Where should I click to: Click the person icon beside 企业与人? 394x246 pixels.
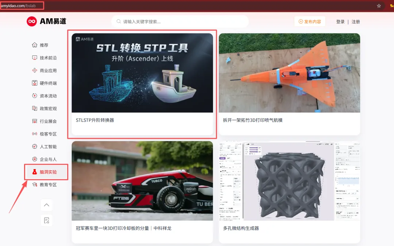pos(35,159)
